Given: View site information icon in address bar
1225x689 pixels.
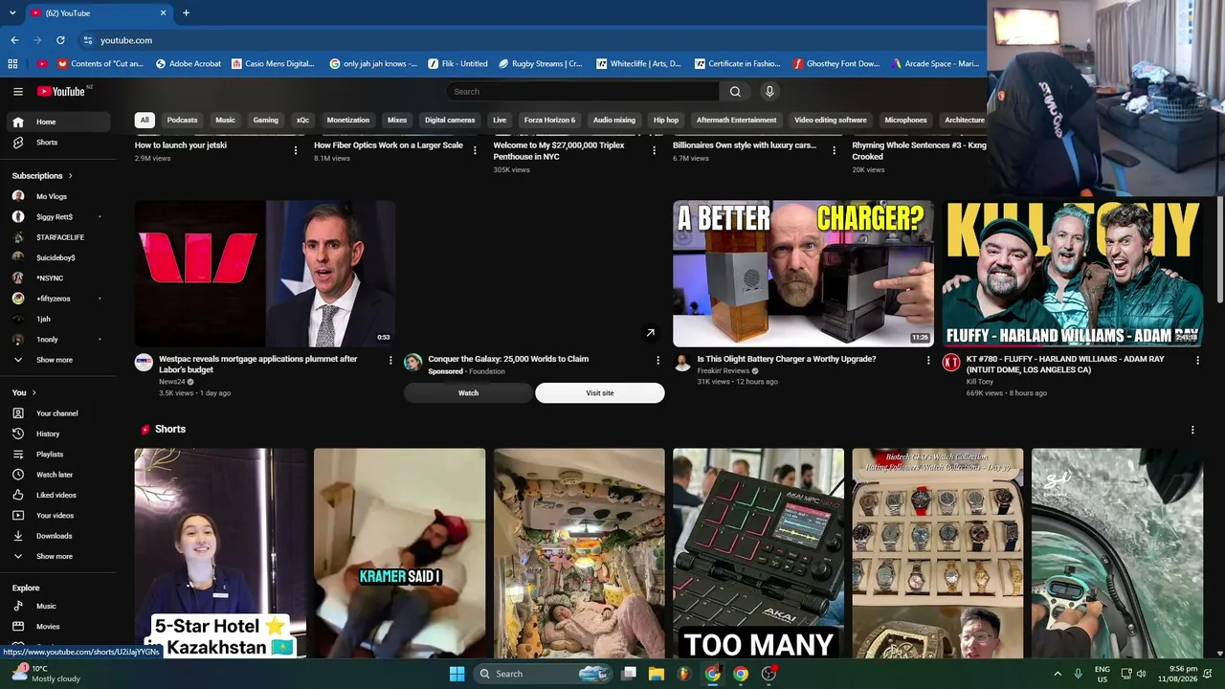Looking at the screenshot, I should 88,40.
